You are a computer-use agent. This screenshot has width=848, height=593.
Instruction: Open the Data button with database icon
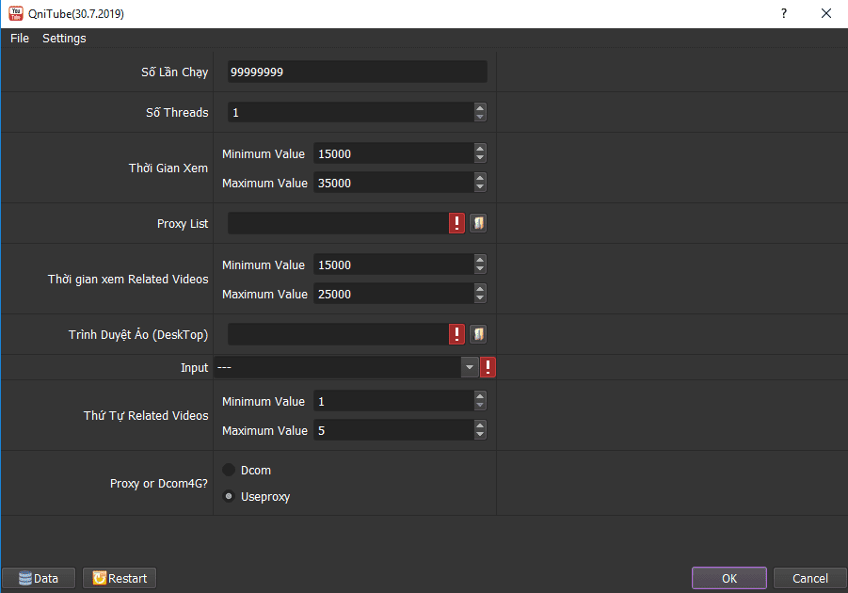(39, 578)
